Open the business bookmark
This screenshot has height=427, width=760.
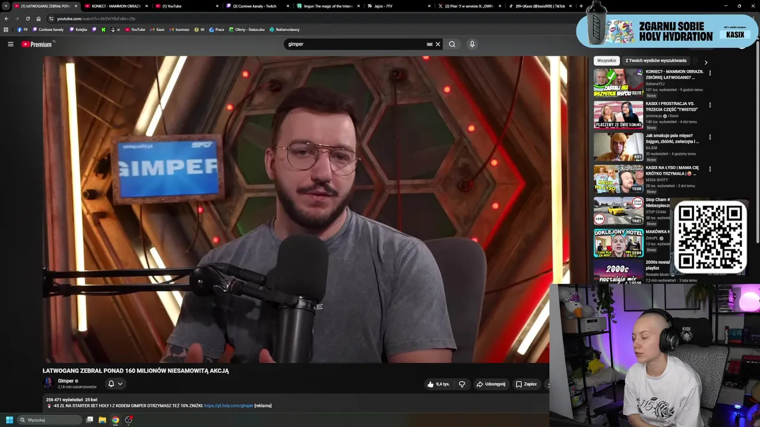click(x=179, y=29)
